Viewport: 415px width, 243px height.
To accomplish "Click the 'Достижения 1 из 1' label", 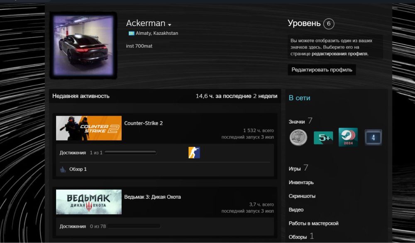I will click(x=81, y=153).
